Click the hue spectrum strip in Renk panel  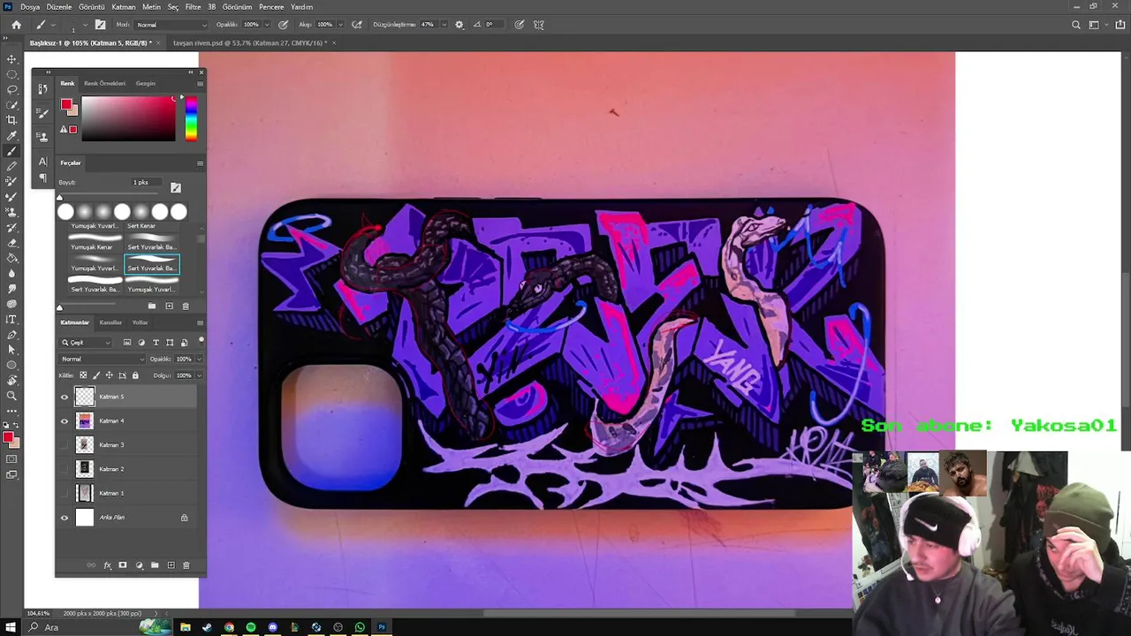[191, 118]
